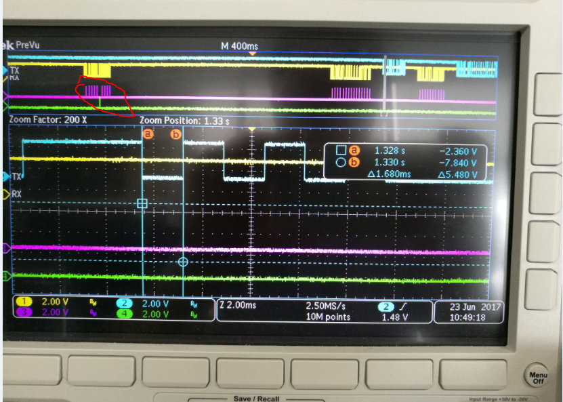Click the 1.48 V trigger level readout
Viewport: 563px width, 402px height.
pyautogui.click(x=394, y=317)
